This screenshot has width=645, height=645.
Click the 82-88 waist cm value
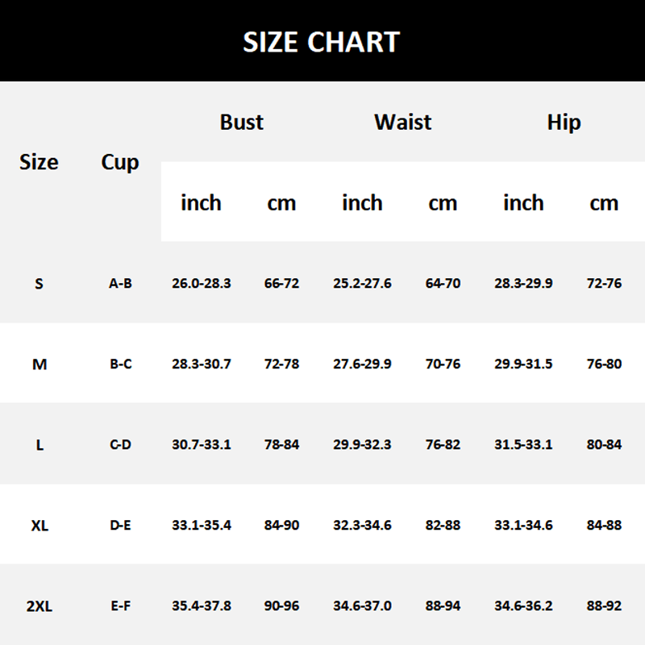[443, 526]
